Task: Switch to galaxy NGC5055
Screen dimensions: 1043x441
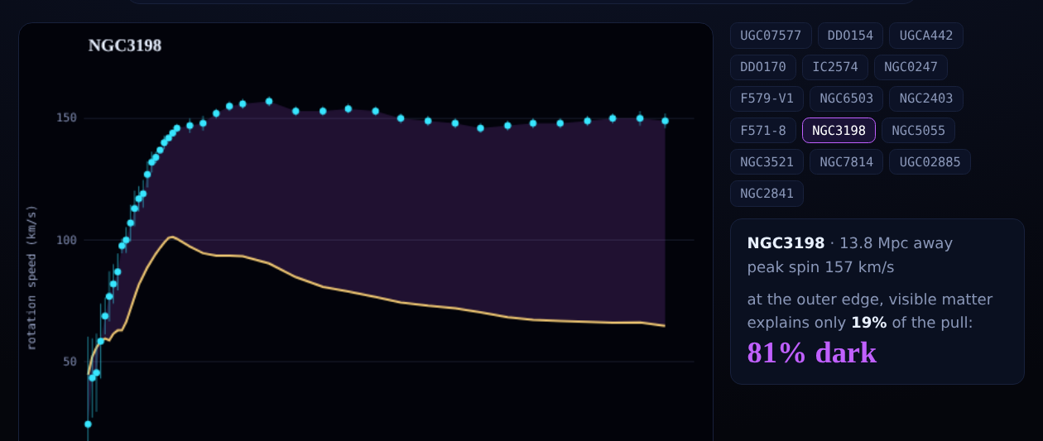Action: [918, 130]
